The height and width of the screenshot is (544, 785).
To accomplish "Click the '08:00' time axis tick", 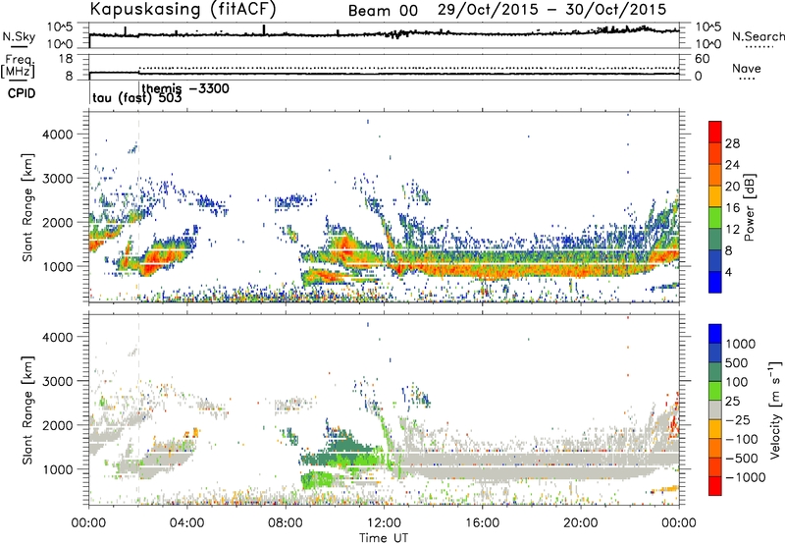I will (286, 523).
